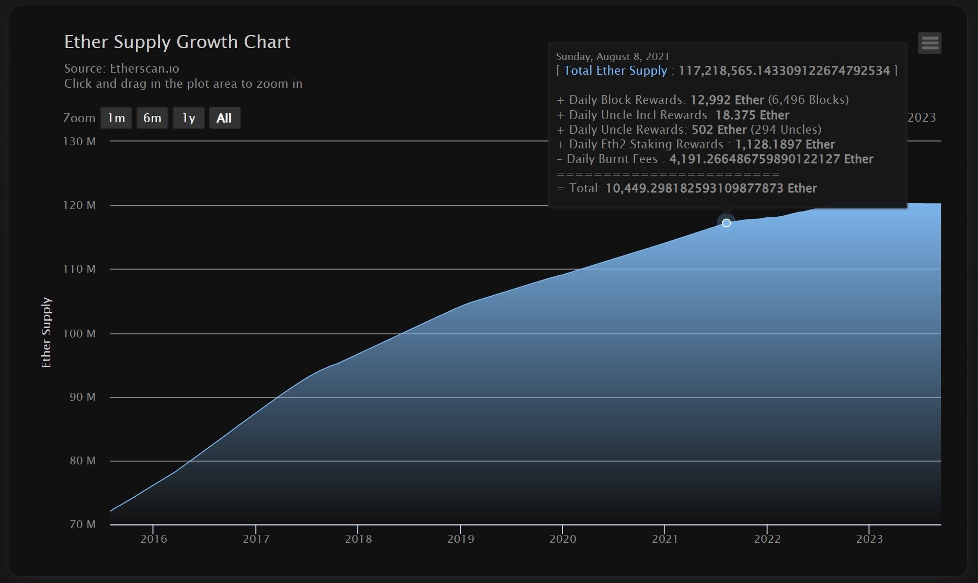Click the 130 M y-axis label
This screenshot has height=583, width=978.
pos(79,142)
